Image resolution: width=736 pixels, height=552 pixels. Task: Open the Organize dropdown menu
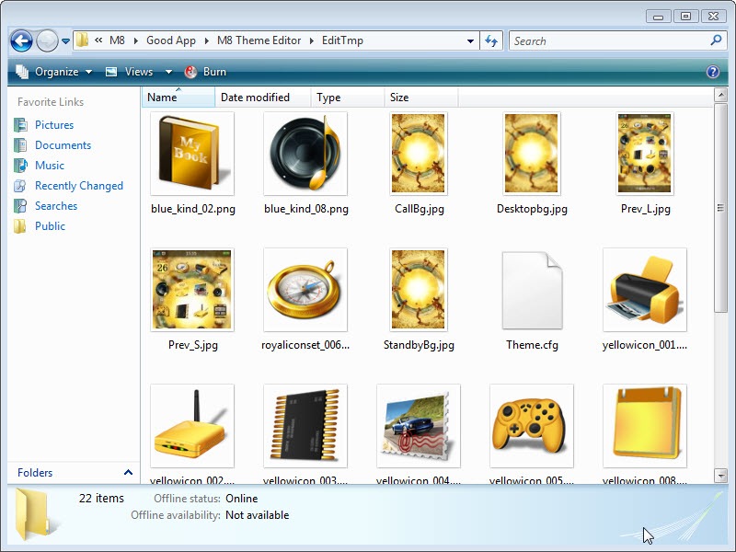pos(54,72)
